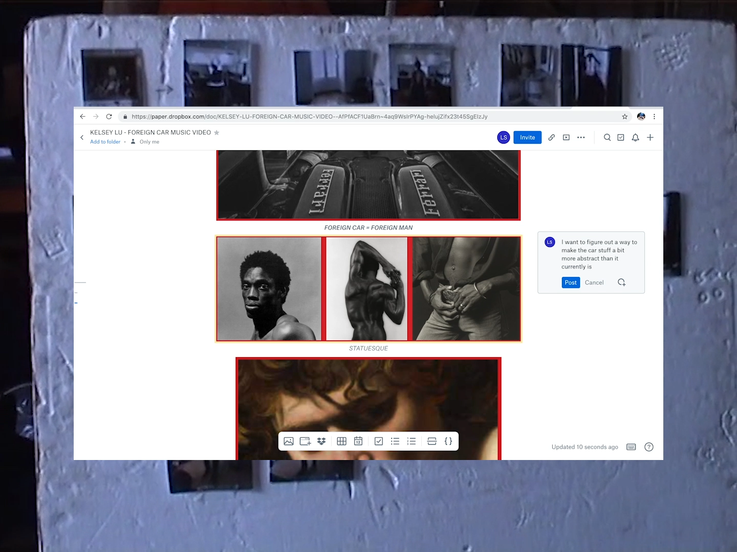Viewport: 737px width, 552px height.
Task: Select the open-shirt torso photo
Action: [466, 289]
